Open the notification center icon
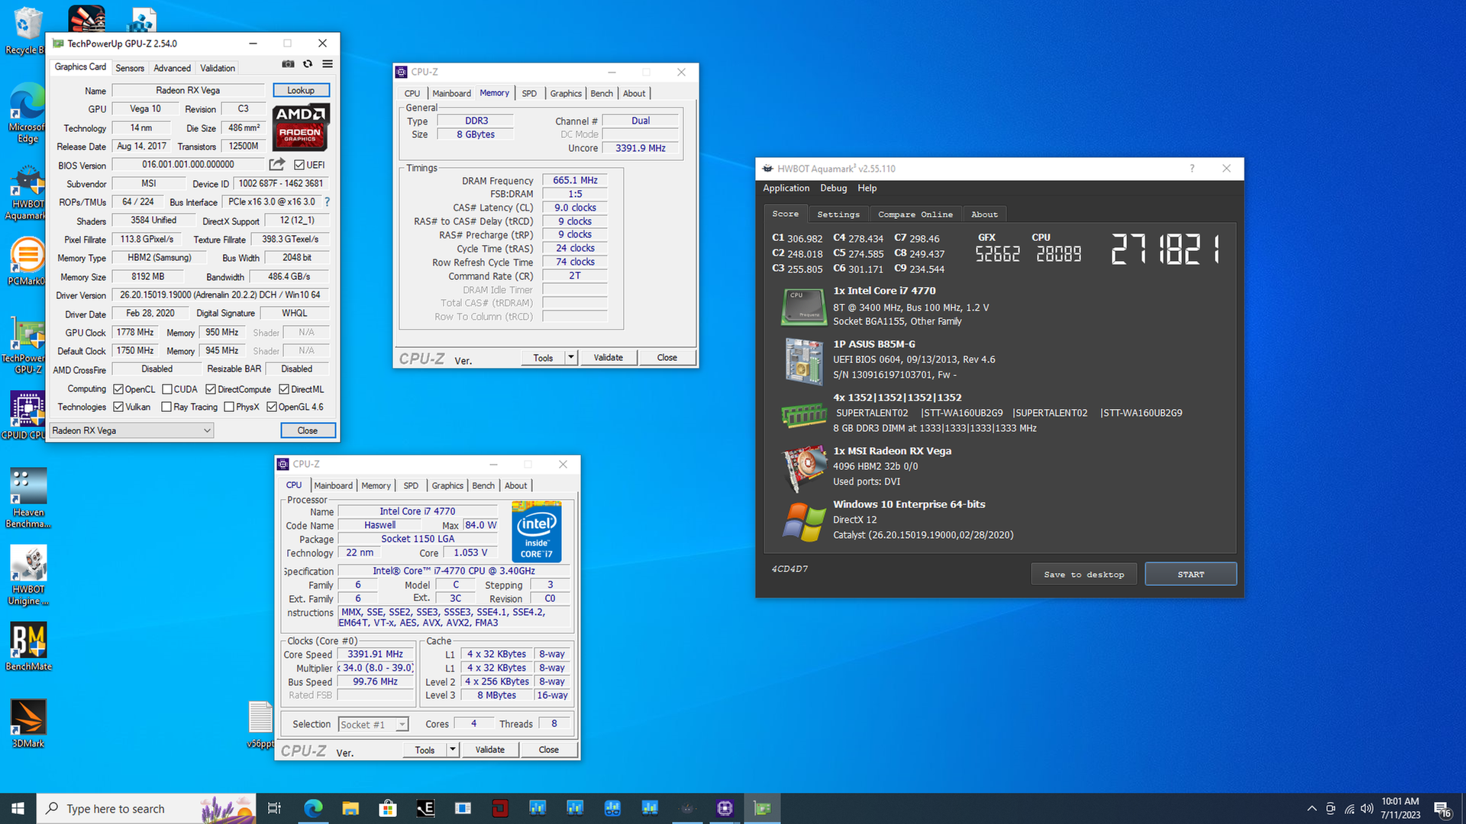The image size is (1466, 824). click(x=1442, y=809)
